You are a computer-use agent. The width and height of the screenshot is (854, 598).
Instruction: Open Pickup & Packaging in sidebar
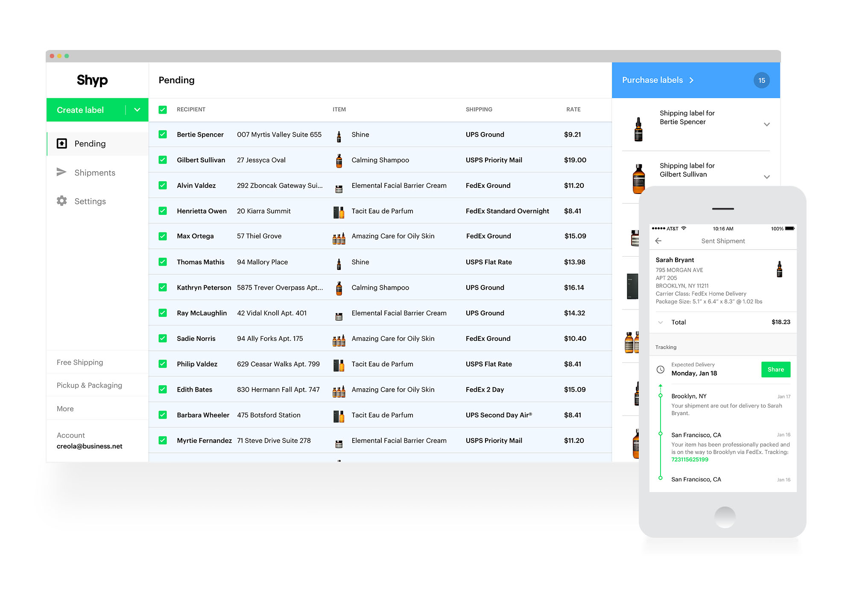pyautogui.click(x=89, y=385)
